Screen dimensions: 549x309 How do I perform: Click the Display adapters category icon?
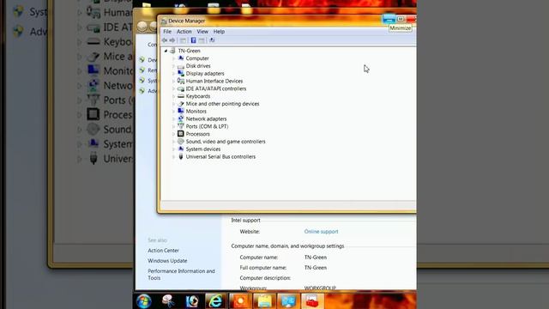(181, 73)
